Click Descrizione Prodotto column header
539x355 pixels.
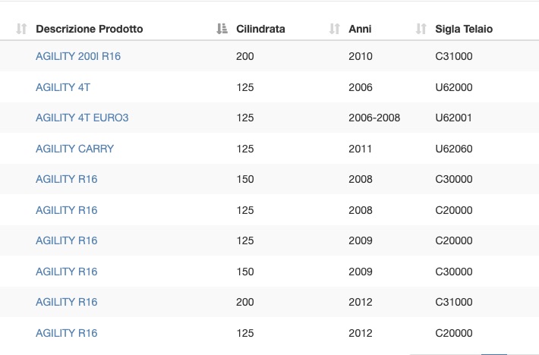coord(90,29)
